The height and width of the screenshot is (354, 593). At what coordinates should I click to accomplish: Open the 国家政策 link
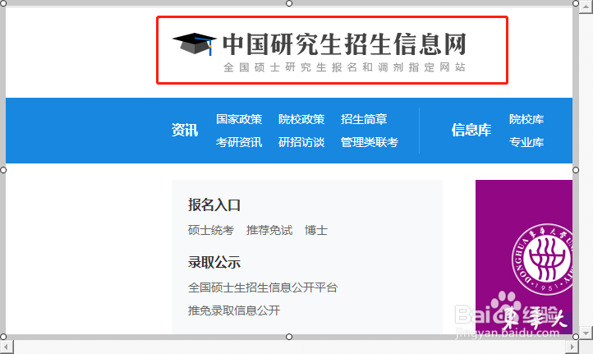239,119
